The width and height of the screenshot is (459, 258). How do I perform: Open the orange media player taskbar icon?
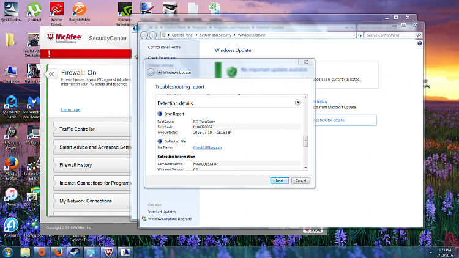(42, 252)
